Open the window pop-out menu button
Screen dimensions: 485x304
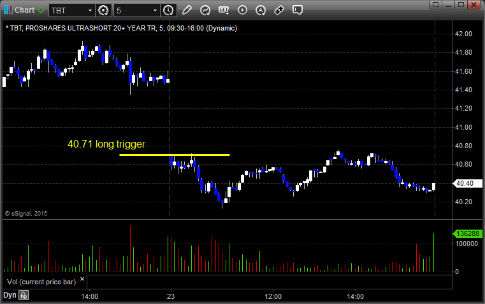[436, 4]
